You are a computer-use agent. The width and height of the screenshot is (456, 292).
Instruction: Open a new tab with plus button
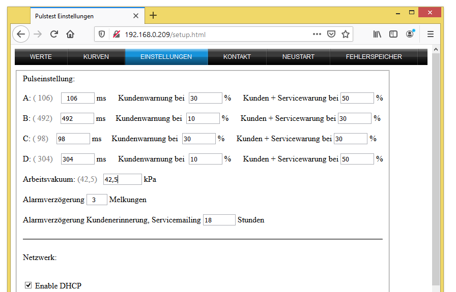(x=153, y=15)
